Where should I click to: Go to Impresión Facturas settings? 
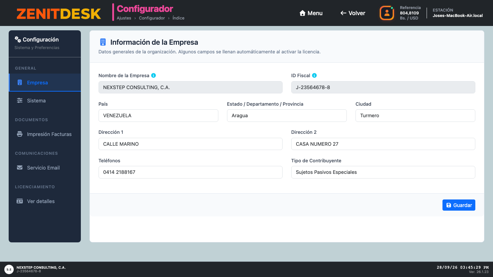45,134
